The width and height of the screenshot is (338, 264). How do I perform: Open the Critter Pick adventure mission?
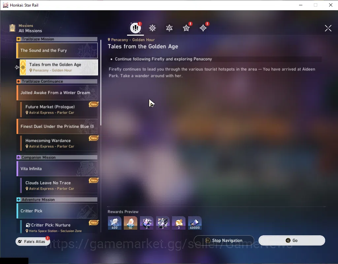57,211
